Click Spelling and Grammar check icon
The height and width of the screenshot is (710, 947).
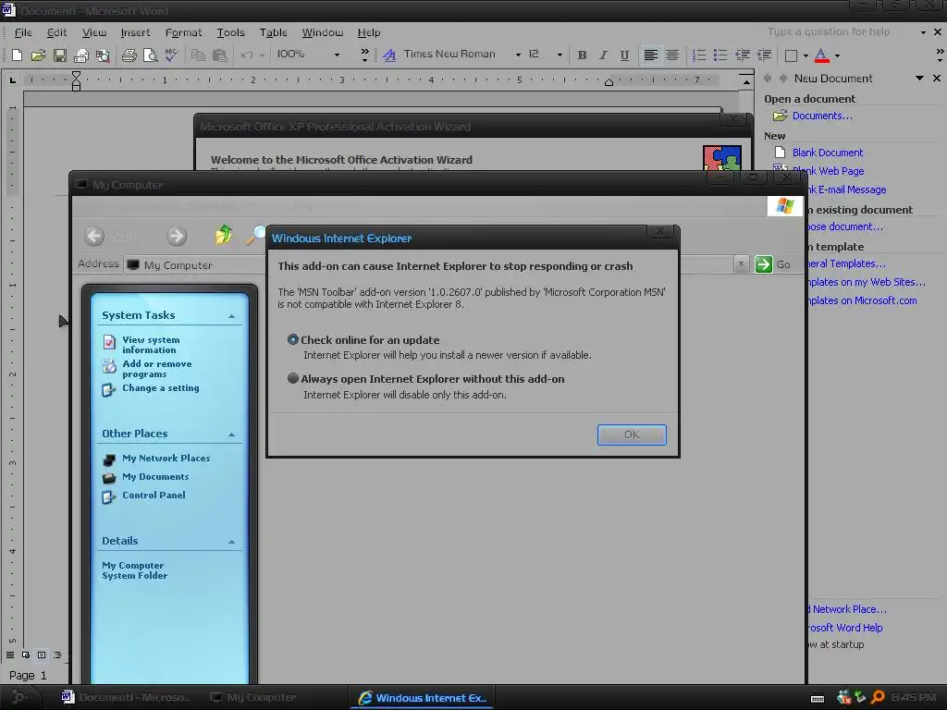click(171, 55)
